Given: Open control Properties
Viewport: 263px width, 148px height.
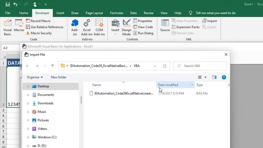Looking at the screenshot, I should 143,21.
